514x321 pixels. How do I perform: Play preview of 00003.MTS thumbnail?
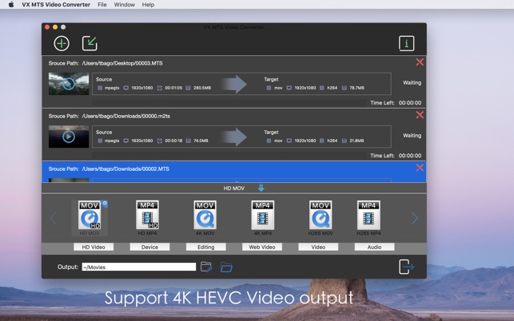(x=69, y=84)
